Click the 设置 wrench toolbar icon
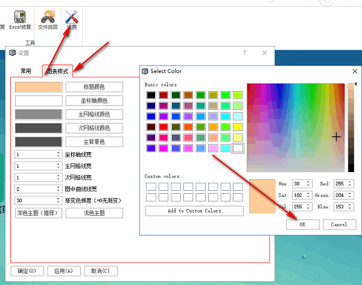This screenshot has width=362, height=285. [x=72, y=20]
